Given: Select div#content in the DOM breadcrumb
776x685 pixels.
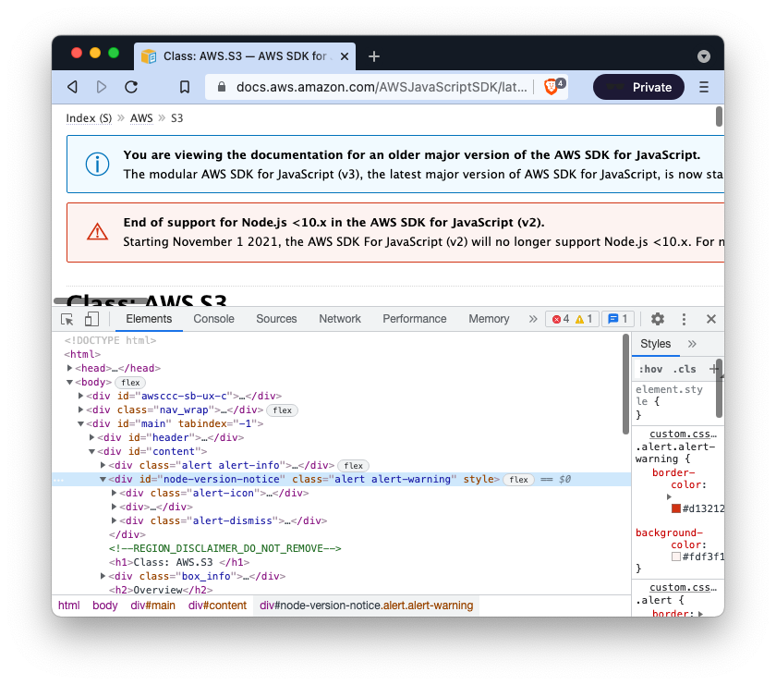Looking at the screenshot, I should coord(217,605).
